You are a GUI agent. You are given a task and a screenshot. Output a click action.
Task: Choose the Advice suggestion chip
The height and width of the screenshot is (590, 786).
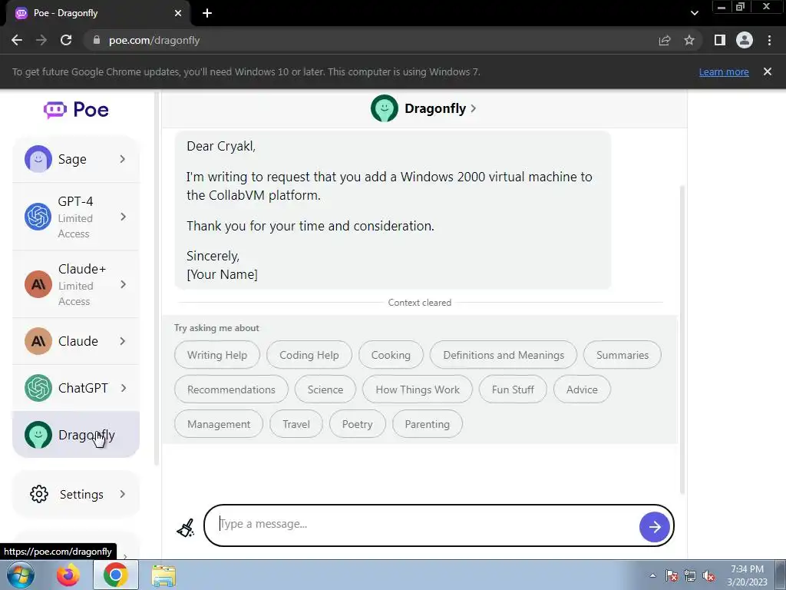pyautogui.click(x=582, y=389)
